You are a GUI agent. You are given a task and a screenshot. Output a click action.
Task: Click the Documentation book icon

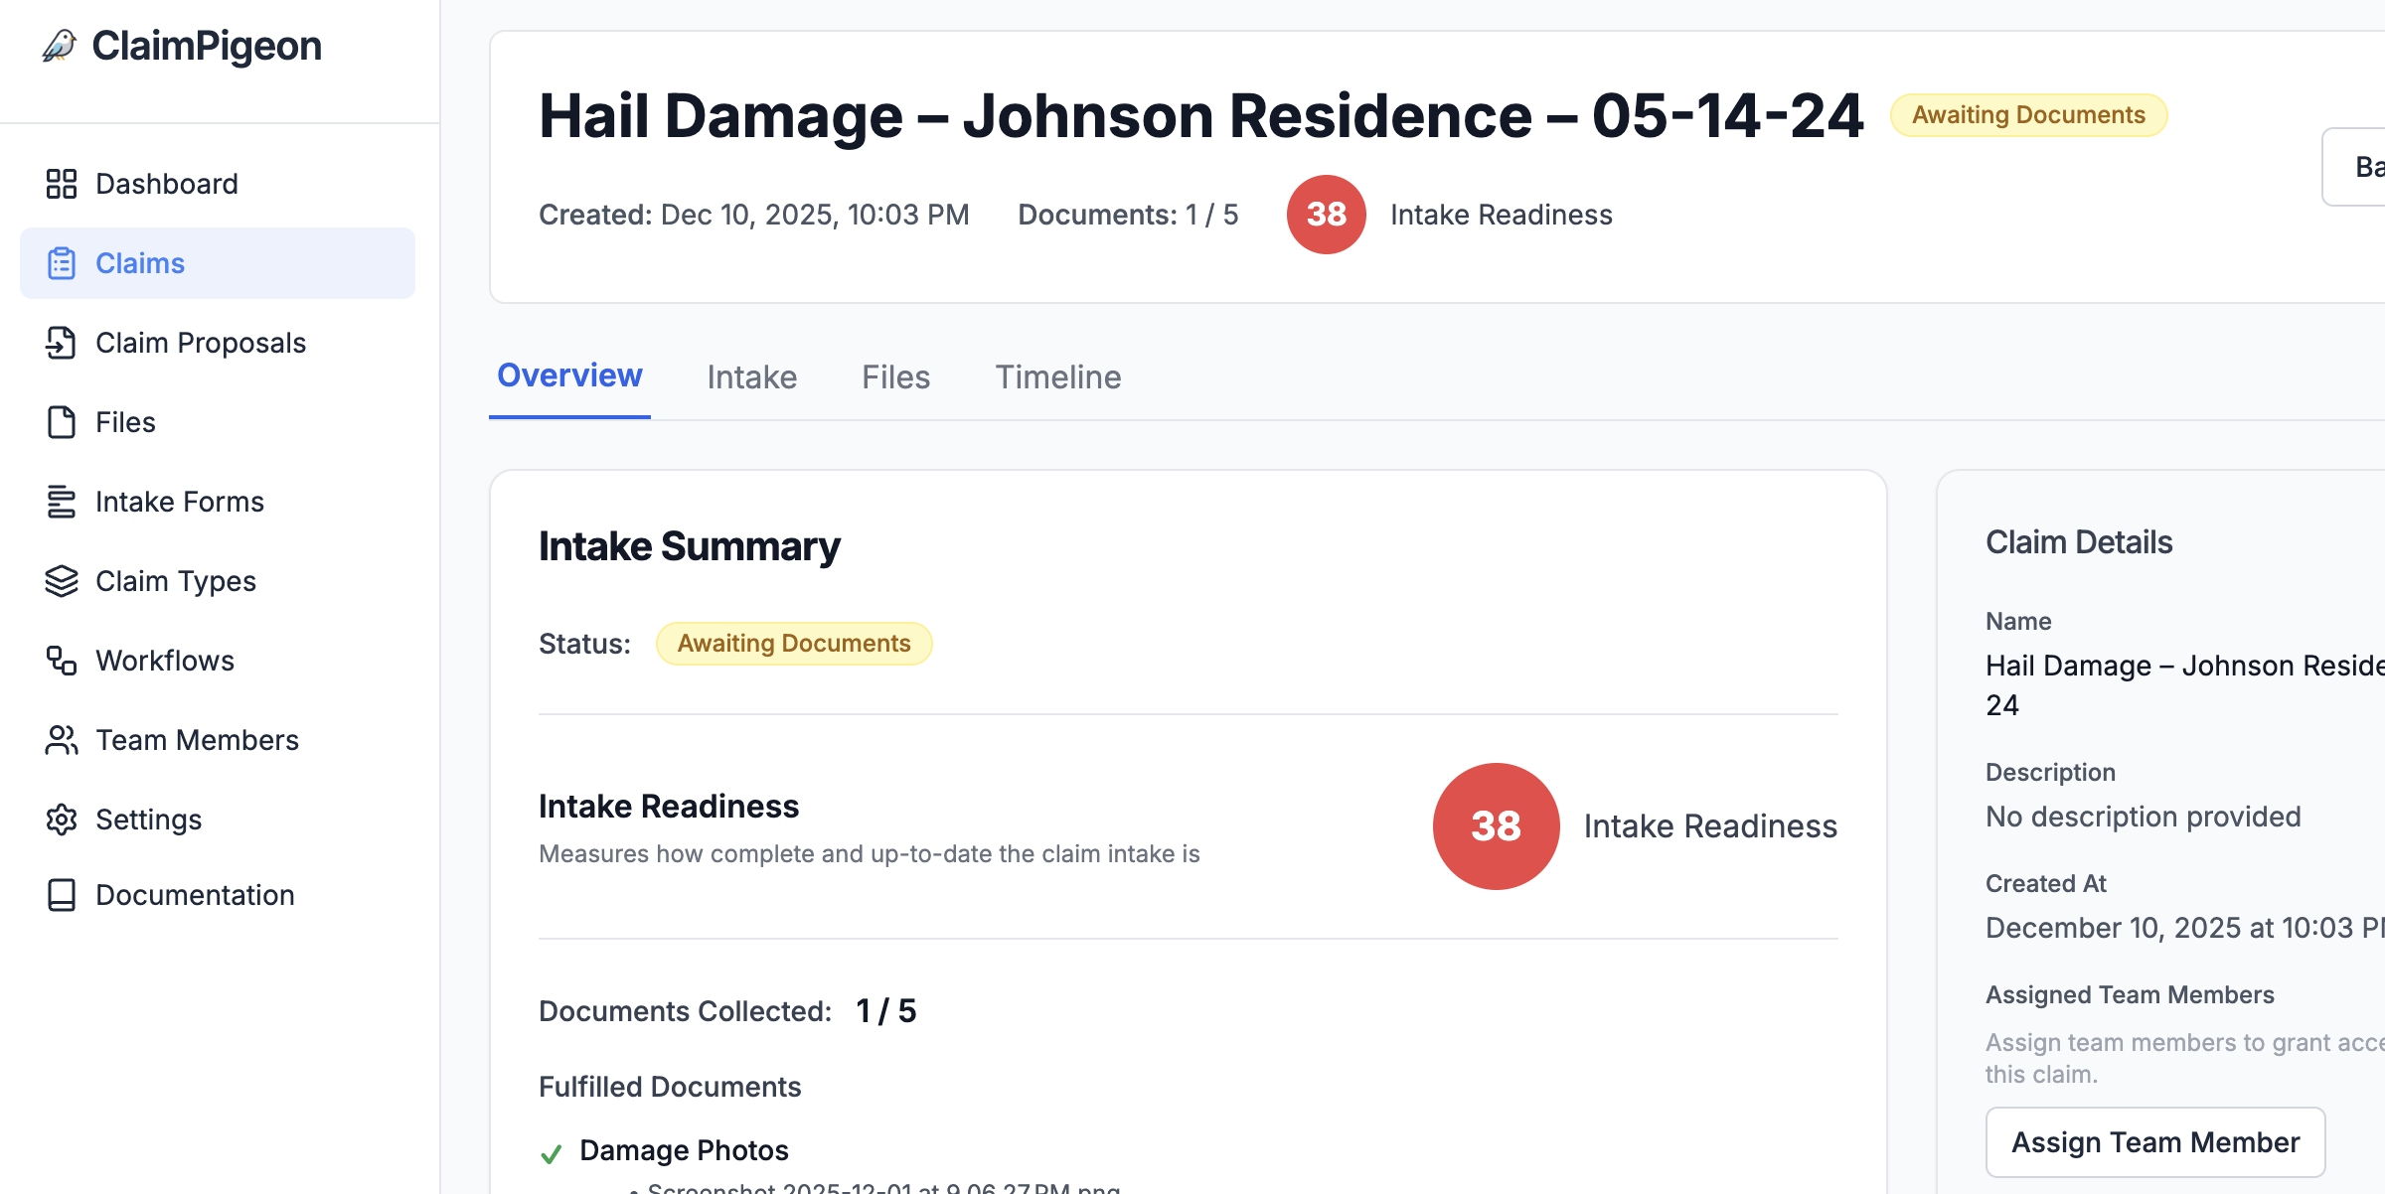tap(62, 895)
